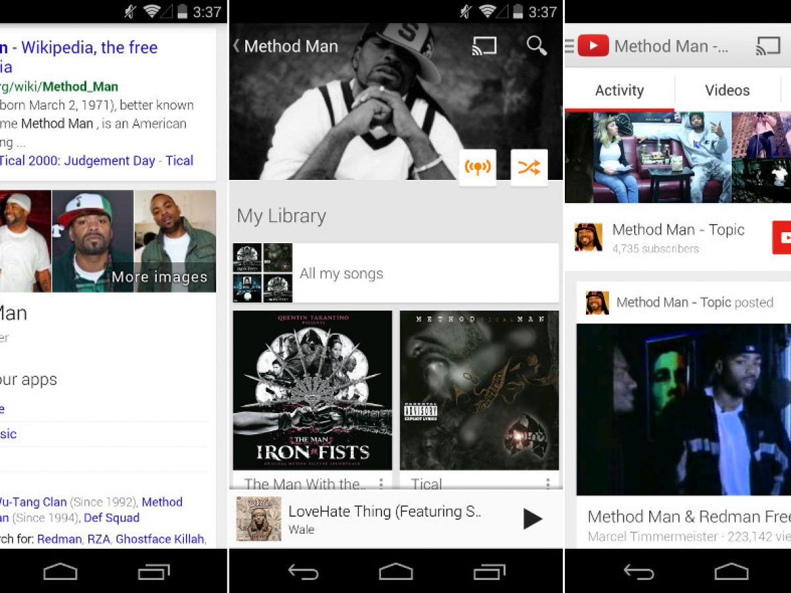The image size is (791, 593).
Task: Tap the Wi-Fi status icon in middle phone
Action: tap(486, 11)
